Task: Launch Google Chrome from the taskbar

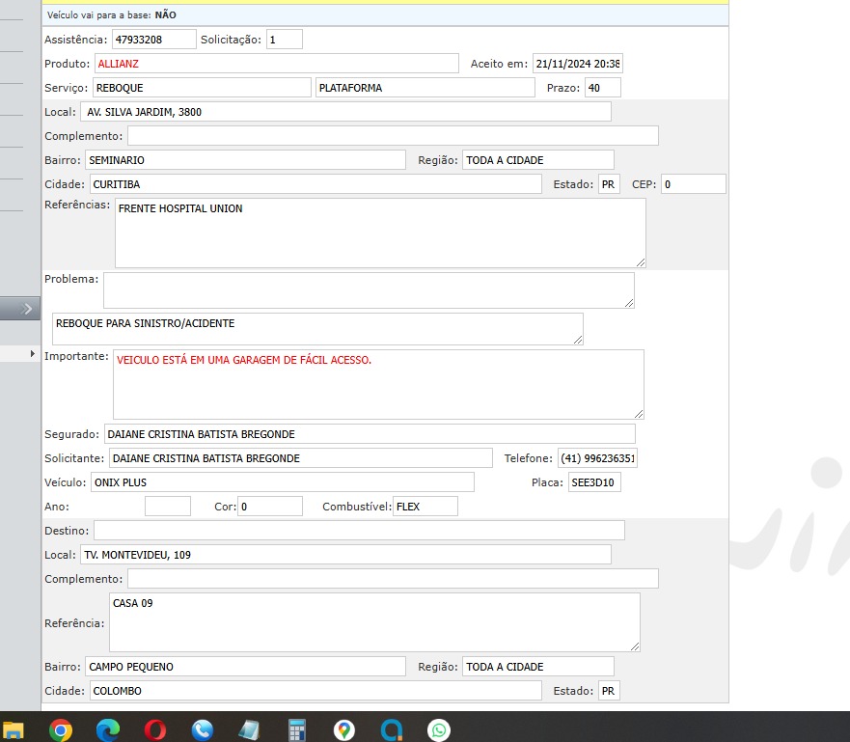Action: click(61, 729)
